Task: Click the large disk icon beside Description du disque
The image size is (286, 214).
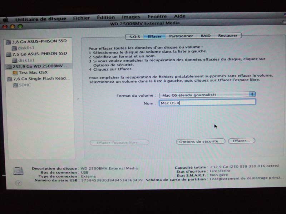Action: [18, 171]
